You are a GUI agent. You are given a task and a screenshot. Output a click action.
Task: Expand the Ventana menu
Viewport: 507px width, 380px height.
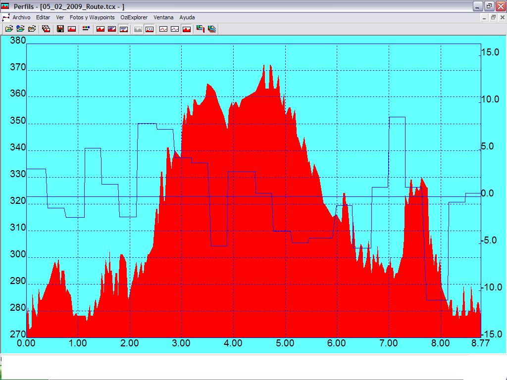coord(163,17)
